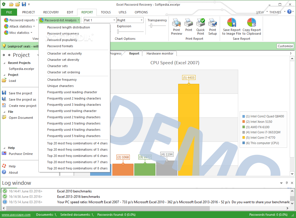The image size is (296, 218).
Task: Collapse the Recent Projects section
Action: tap(4, 63)
